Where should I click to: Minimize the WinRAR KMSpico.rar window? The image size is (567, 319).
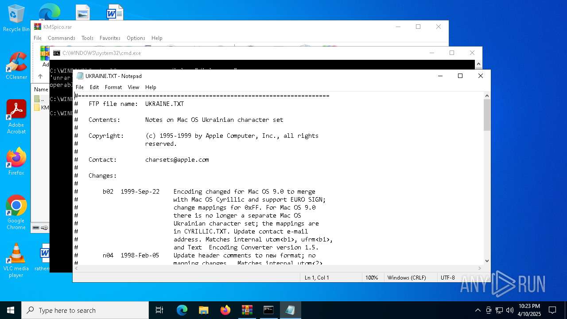[x=398, y=27]
